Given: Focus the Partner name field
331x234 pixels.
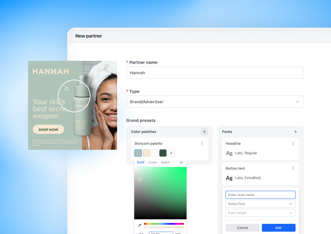Looking at the screenshot, I should click(215, 73).
